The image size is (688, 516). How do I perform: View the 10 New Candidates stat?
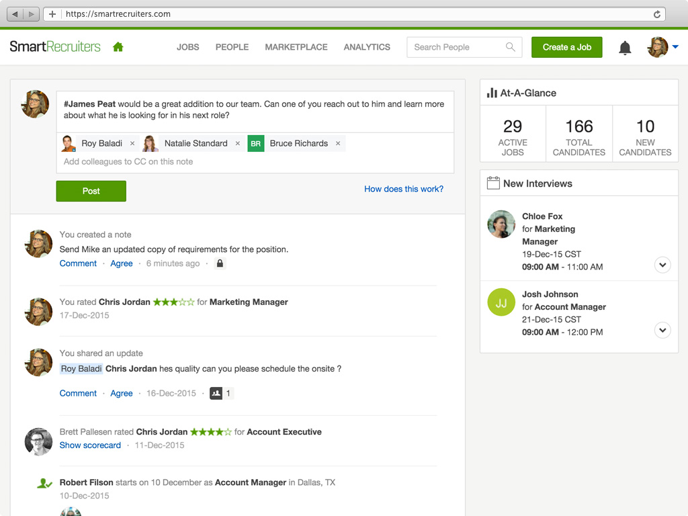pyautogui.click(x=646, y=136)
